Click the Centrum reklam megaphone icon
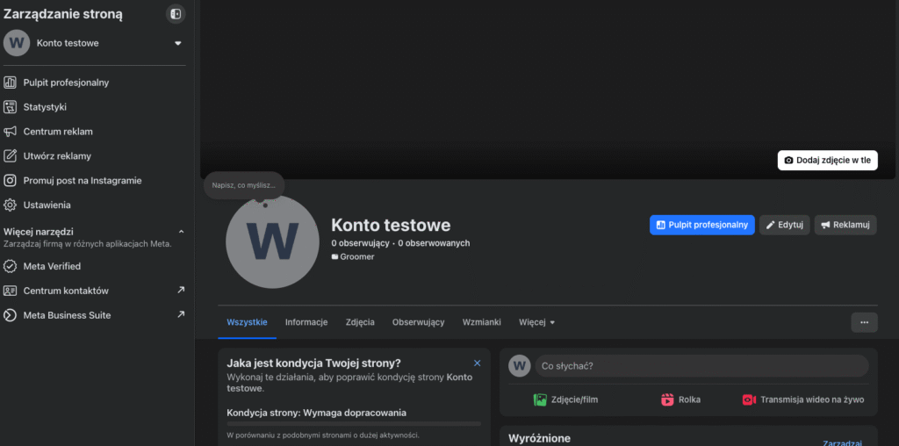 click(x=10, y=132)
